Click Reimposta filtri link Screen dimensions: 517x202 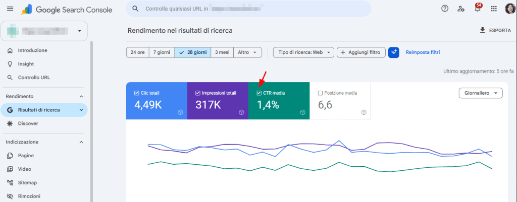tap(423, 52)
